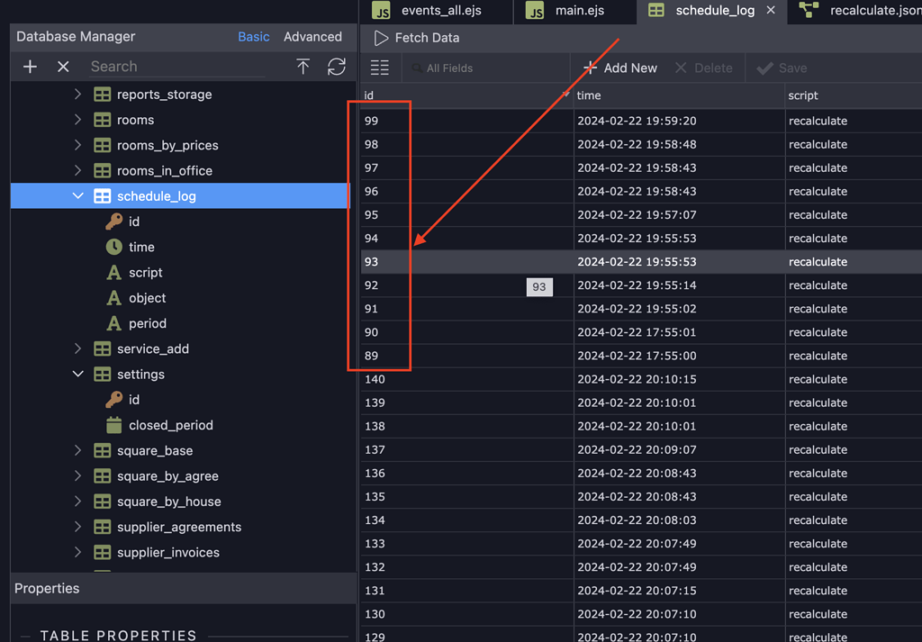Image resolution: width=922 pixels, height=642 pixels.
Task: Click the plus icon in Database Manager
Action: pyautogui.click(x=30, y=67)
